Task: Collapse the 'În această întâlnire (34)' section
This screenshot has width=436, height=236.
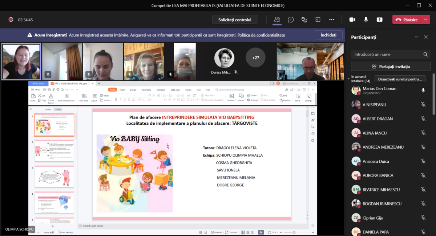Action: [349, 78]
